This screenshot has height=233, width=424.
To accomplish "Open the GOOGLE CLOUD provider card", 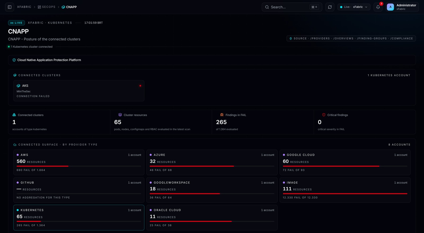I will coord(345,162).
